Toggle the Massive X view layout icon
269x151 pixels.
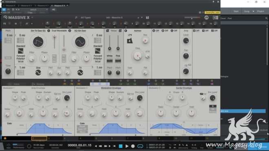tap(215, 18)
